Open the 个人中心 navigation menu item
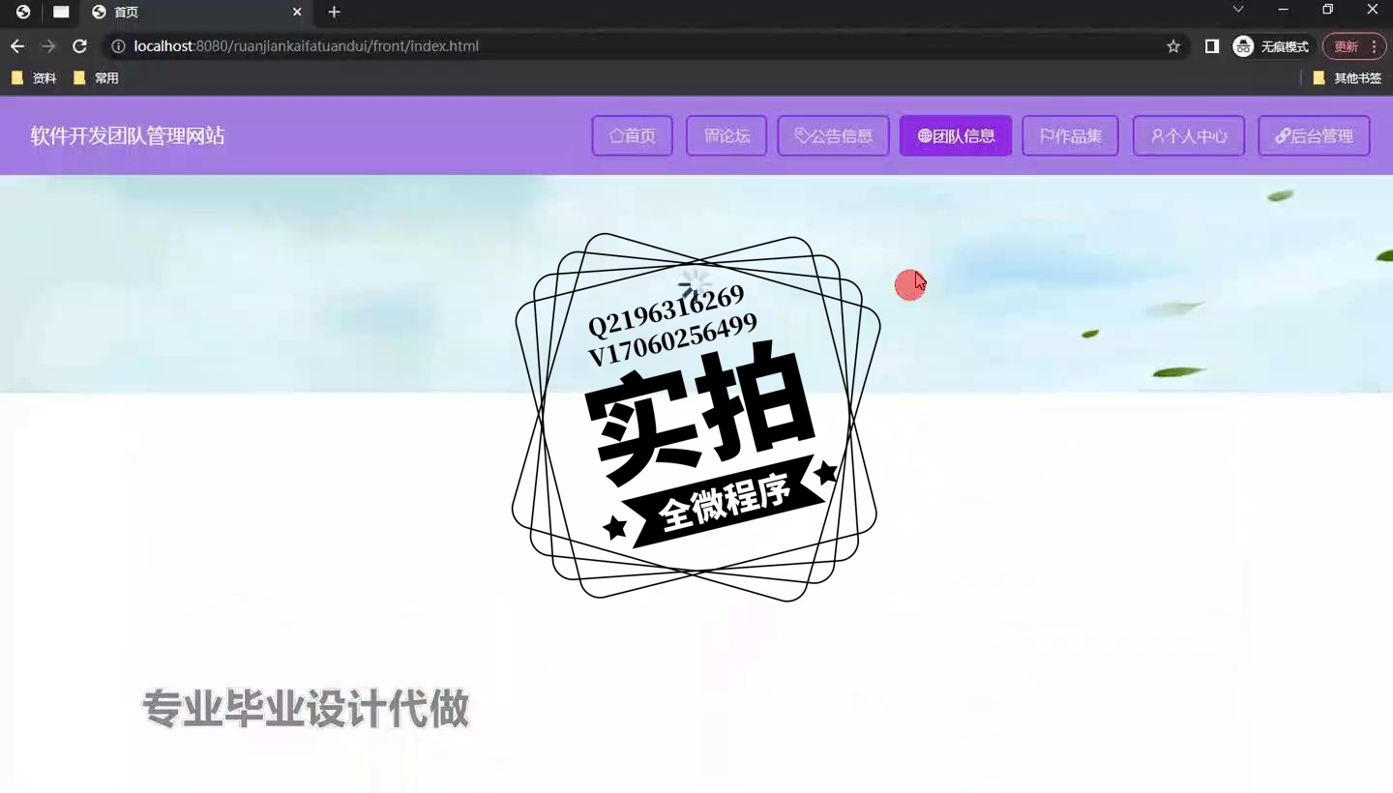Viewport: 1393px width, 793px height. [x=1188, y=136]
